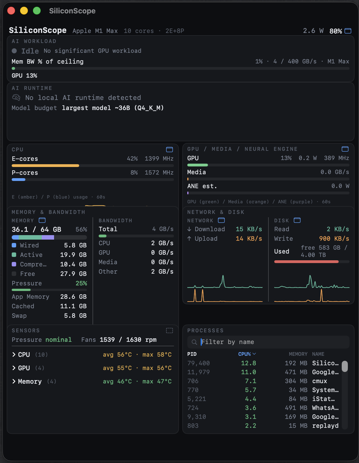Screen dimensions: 359x463
Task: Click the memory Pressure green bar
Action: tap(21, 290)
